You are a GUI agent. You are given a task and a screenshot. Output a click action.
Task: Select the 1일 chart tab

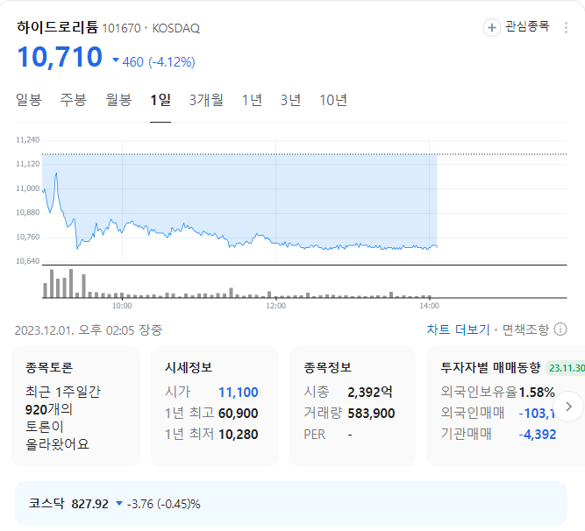(161, 100)
